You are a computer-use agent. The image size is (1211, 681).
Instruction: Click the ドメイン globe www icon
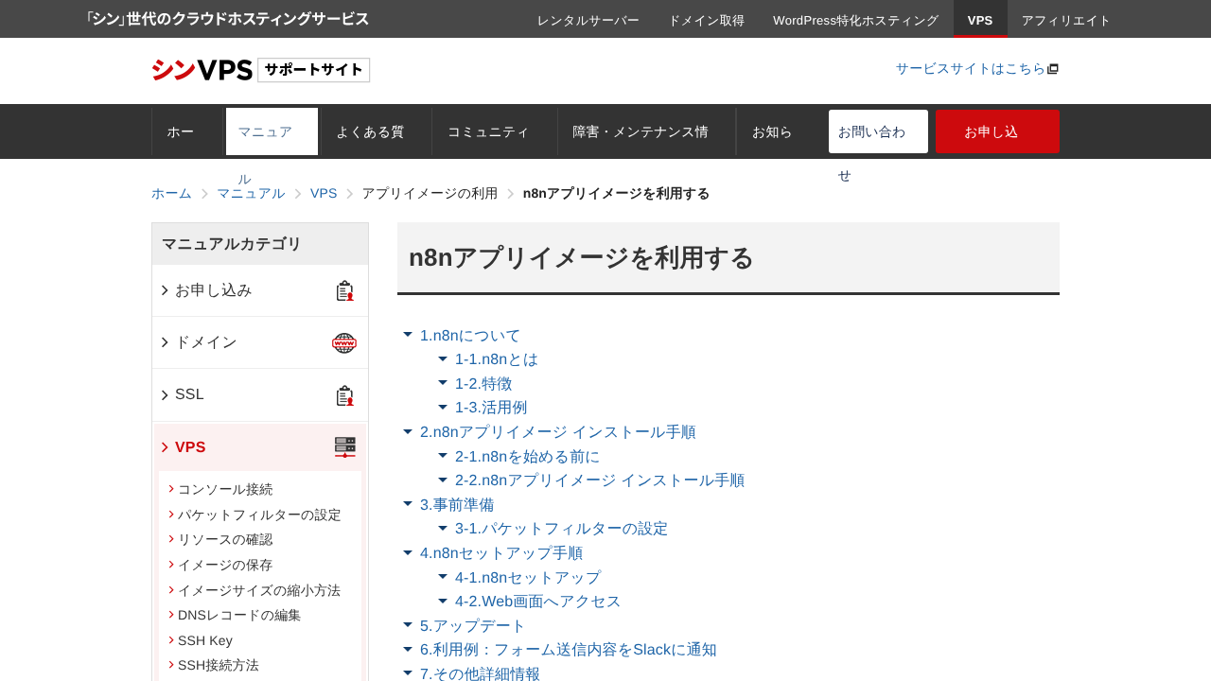(x=344, y=342)
